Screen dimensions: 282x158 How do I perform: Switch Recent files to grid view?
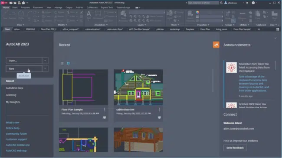click(x=68, y=63)
